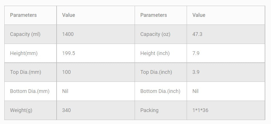The image size is (271, 124).
Task: Select the 100 top diameter value
Action: (67, 72)
